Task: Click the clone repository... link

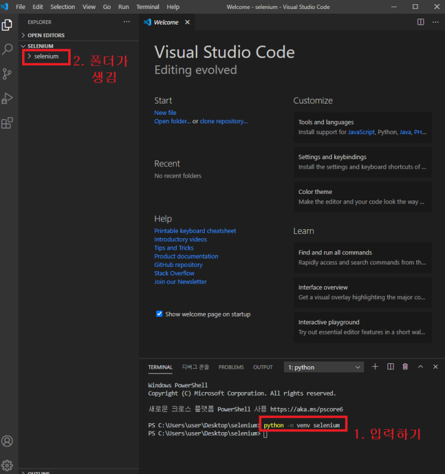Action: click(223, 121)
